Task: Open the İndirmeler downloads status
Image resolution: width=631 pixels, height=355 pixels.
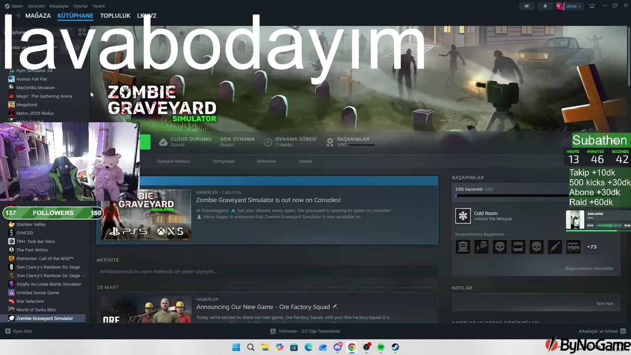Action: pyautogui.click(x=306, y=331)
